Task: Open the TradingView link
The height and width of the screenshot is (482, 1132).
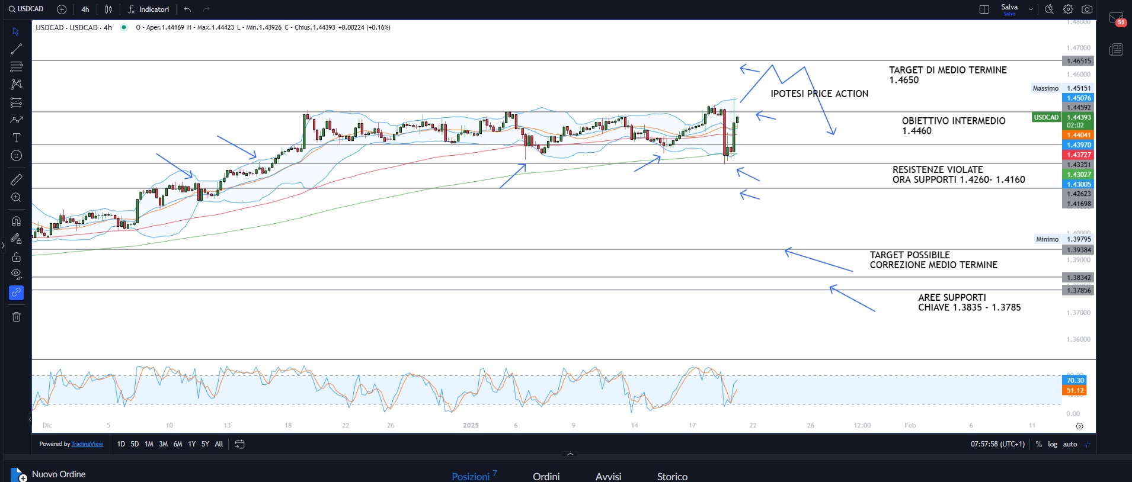Action: coord(87,444)
